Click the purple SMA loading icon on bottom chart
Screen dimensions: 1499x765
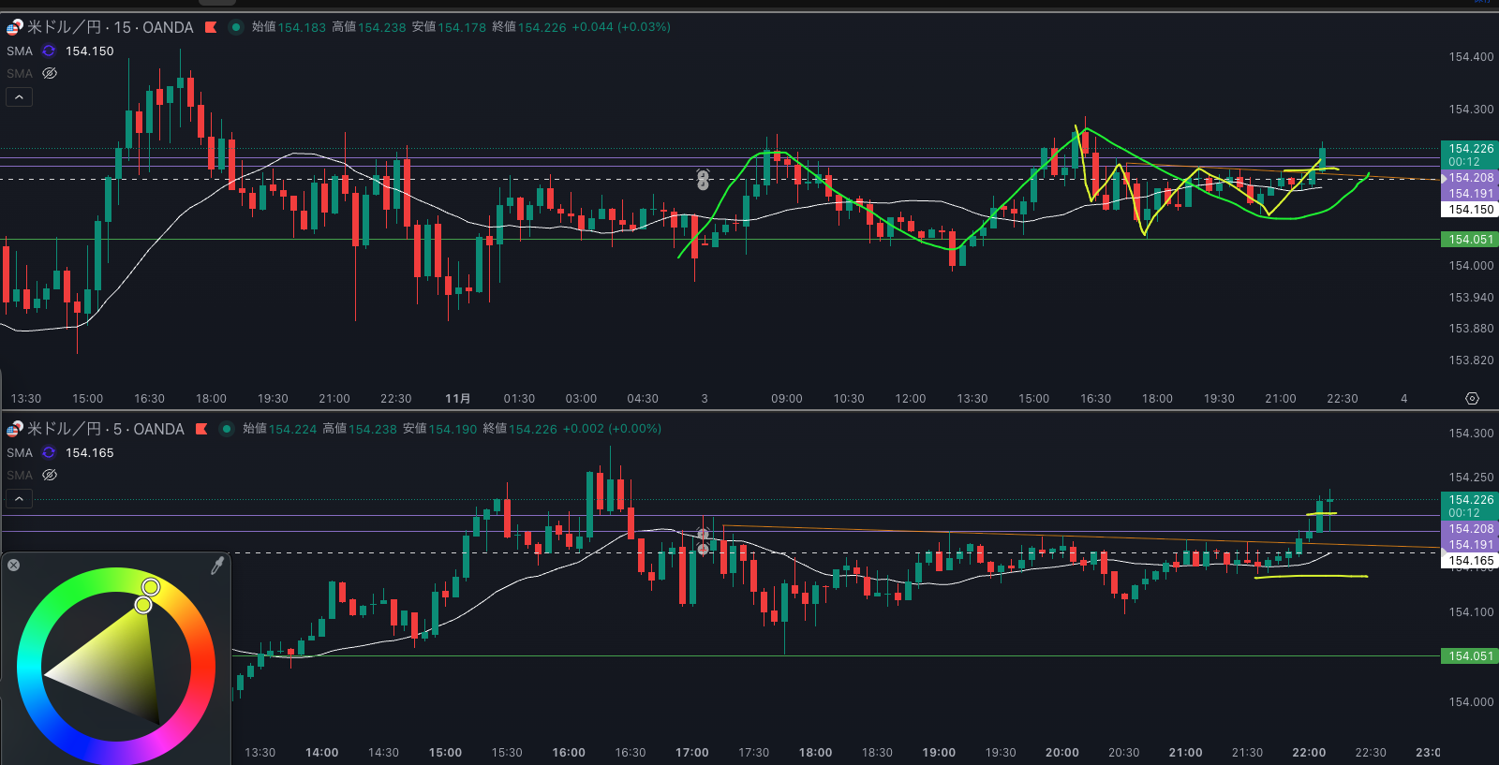click(x=49, y=453)
